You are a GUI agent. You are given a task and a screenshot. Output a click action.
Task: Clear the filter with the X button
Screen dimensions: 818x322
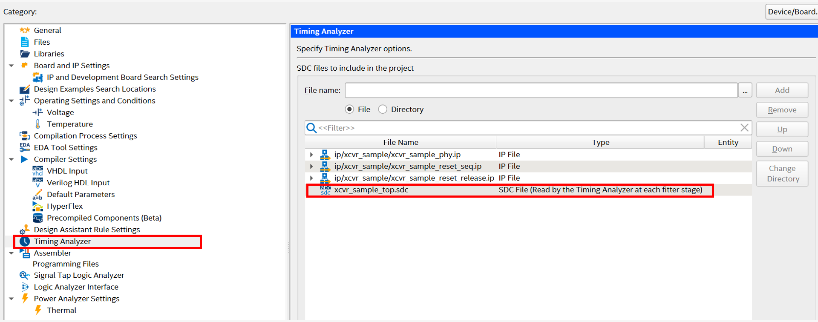pyautogui.click(x=744, y=128)
